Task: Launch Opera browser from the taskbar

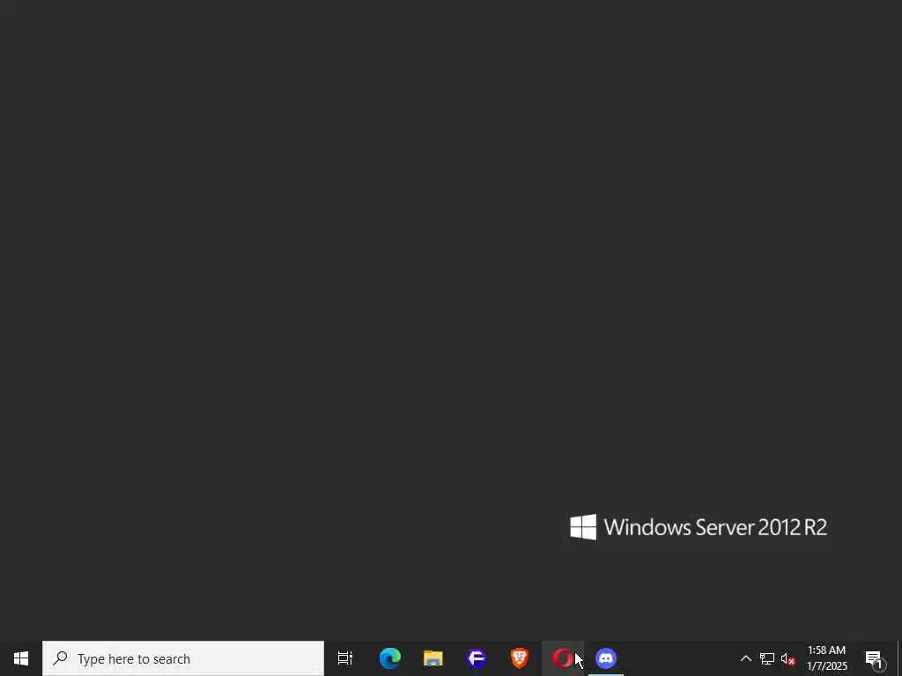Action: pos(563,658)
